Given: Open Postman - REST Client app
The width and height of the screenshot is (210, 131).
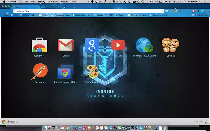Looking at the screenshot, I should click(144, 45).
